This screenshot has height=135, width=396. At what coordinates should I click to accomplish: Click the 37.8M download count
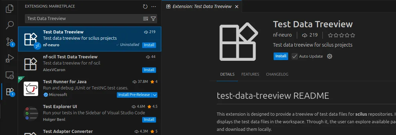[140, 82]
